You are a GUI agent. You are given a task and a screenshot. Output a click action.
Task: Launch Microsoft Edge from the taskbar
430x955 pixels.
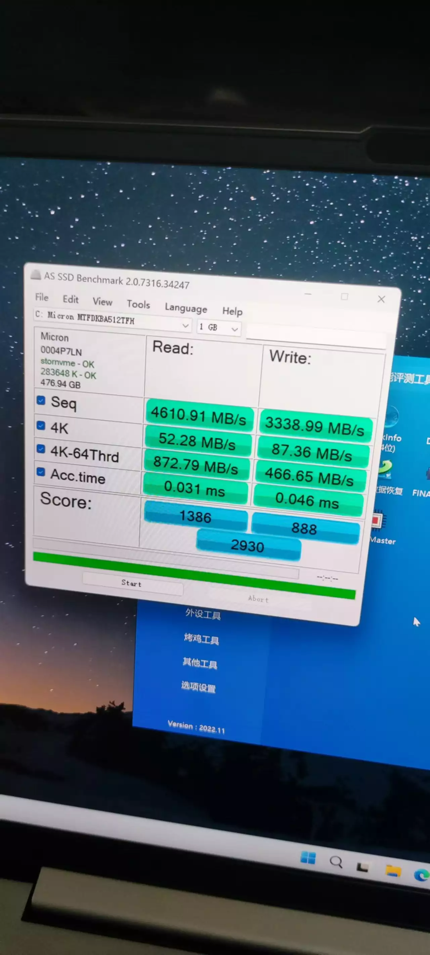pos(422,875)
